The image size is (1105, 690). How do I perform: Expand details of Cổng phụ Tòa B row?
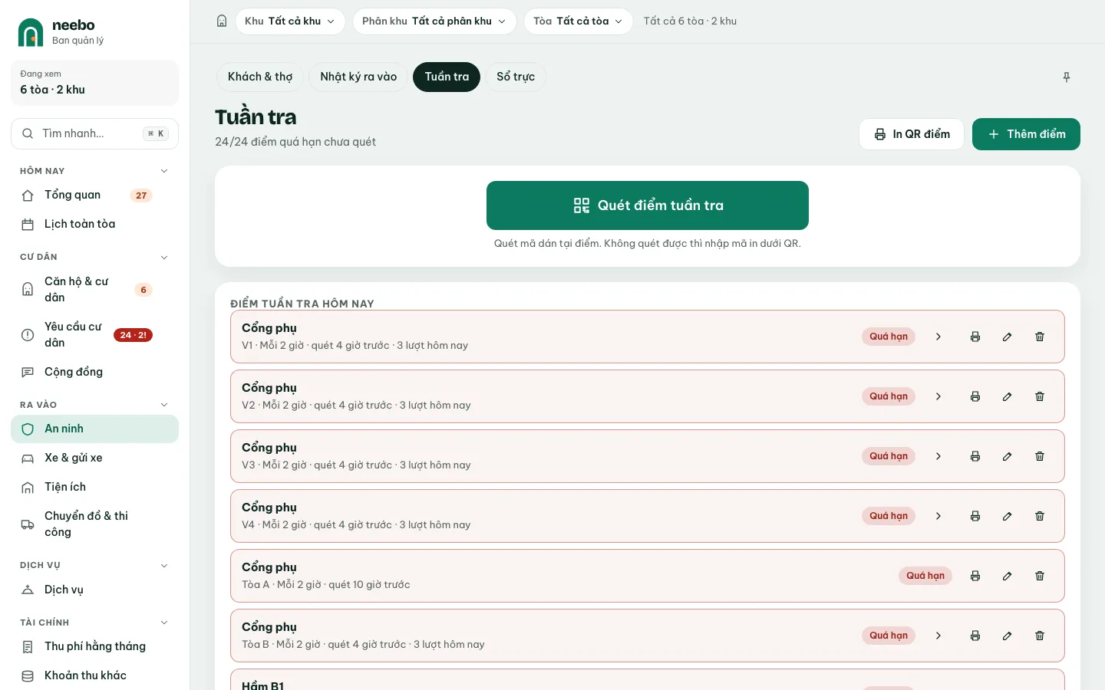point(938,636)
